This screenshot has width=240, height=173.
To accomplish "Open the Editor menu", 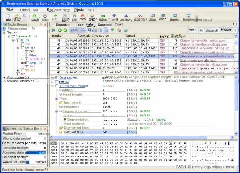I will [x=25, y=10].
